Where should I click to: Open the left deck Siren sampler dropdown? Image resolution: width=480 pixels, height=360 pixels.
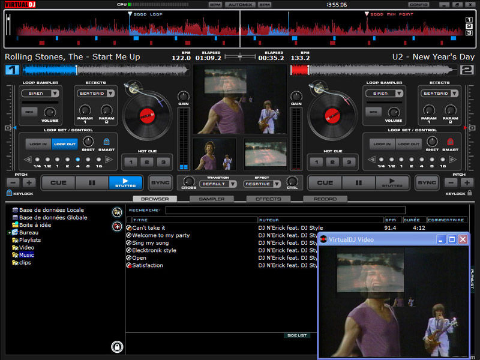point(40,94)
